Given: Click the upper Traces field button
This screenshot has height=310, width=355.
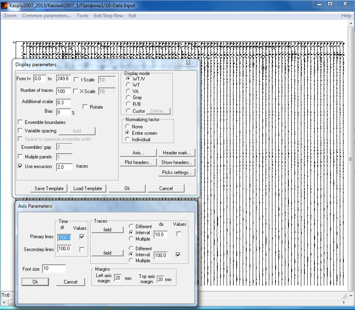Looking at the screenshot, I should coord(108,230).
